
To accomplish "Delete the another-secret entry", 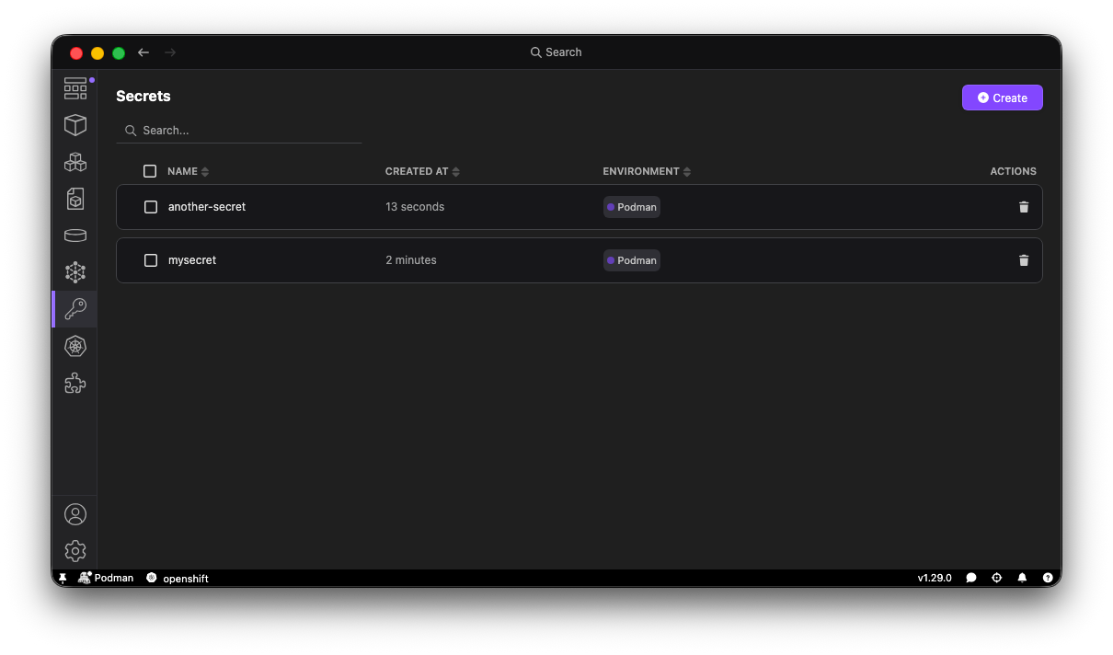I will [1024, 207].
